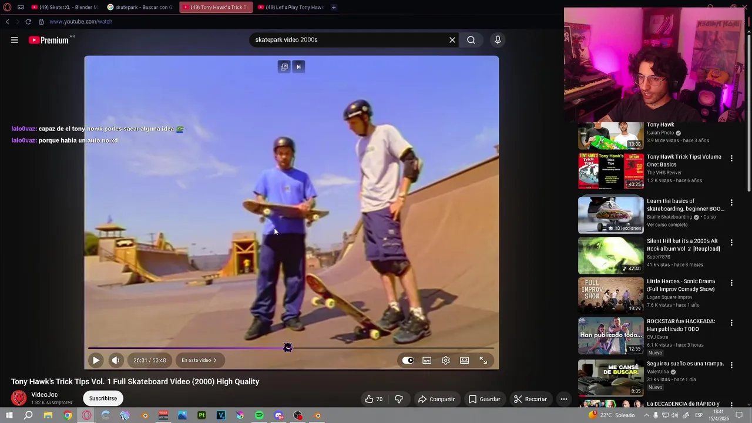Open options for ROCKSTAR fue HACKEADA video
This screenshot has height=423, width=752.
pyautogui.click(x=731, y=323)
